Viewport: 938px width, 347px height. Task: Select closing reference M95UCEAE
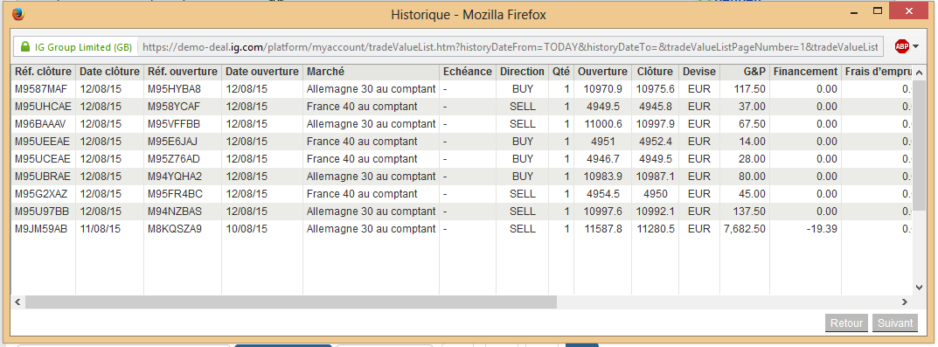click(43, 158)
